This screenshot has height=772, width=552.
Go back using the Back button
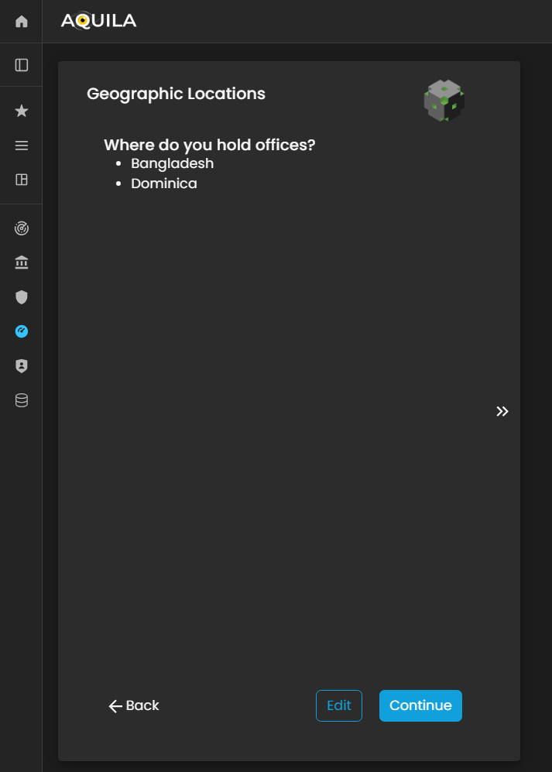point(134,705)
